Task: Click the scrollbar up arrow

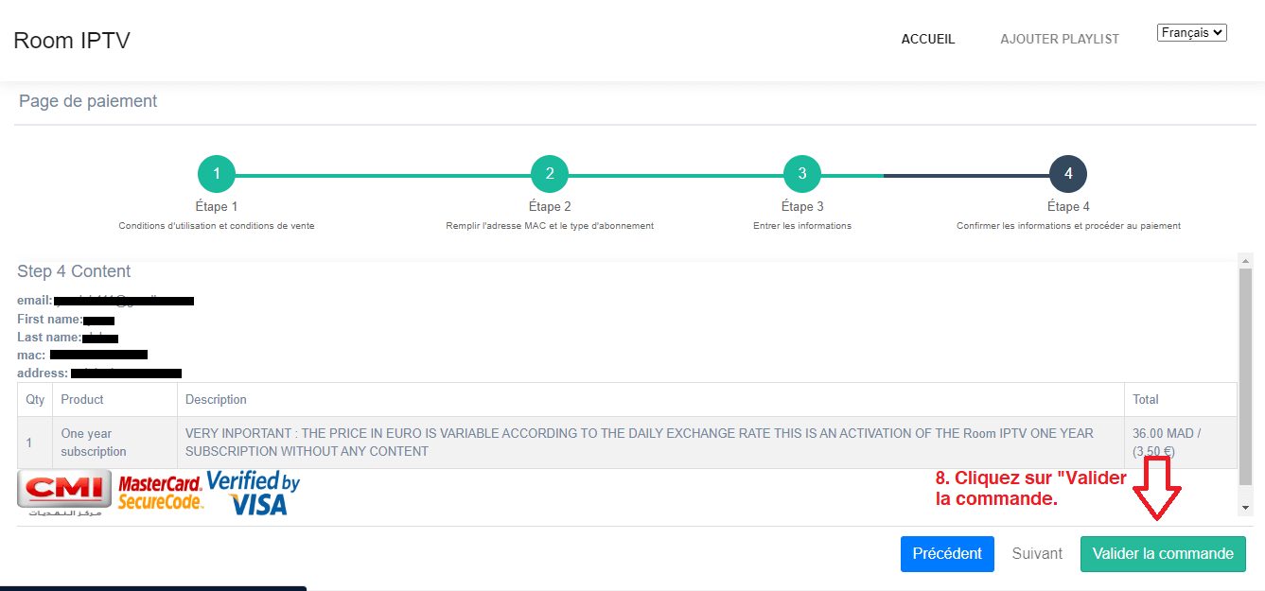Action: point(1245,261)
